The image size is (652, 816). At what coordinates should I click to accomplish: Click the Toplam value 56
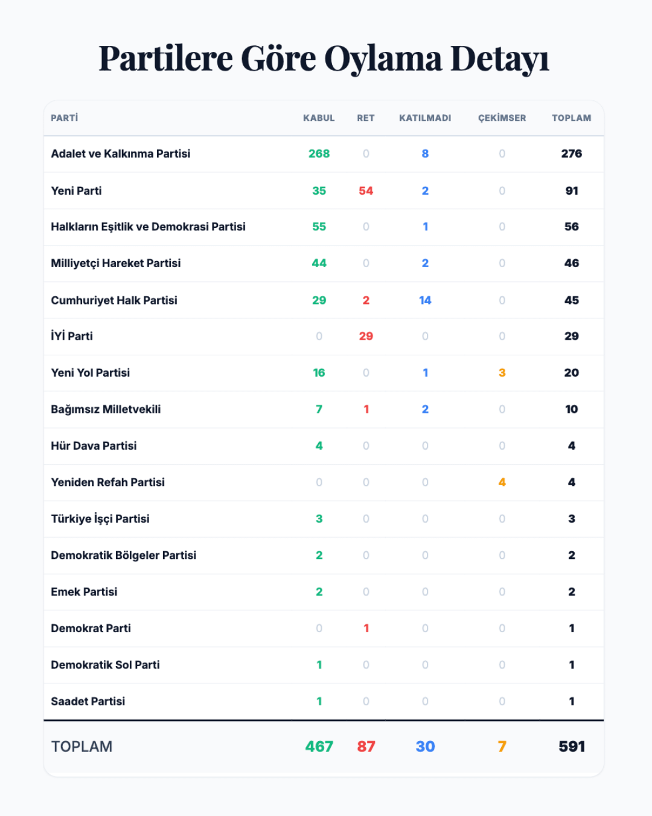[x=572, y=227]
